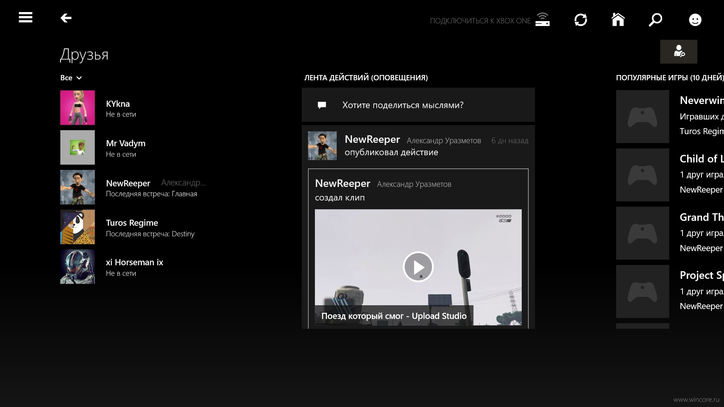The width and height of the screenshot is (724, 407).
Task: Select friend KYkna name
Action: [118, 104]
